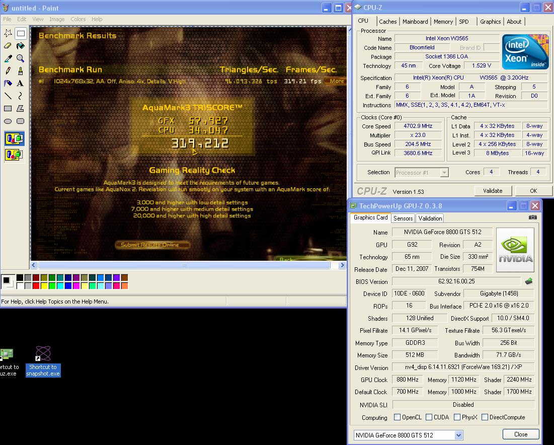Click the Intel Xeon logo in CPU-Z
The width and height of the screenshot is (554, 445).
(x=525, y=52)
